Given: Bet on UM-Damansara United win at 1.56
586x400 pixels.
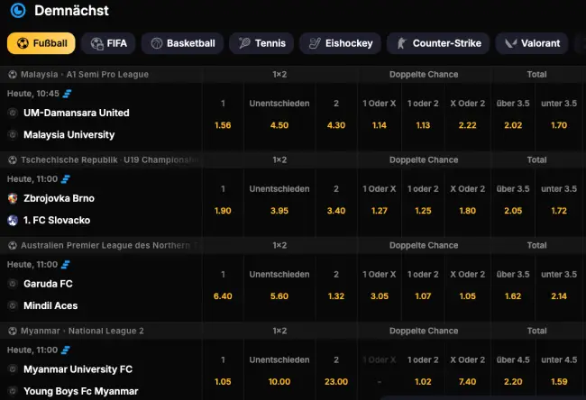Looking at the screenshot, I should 224,125.
